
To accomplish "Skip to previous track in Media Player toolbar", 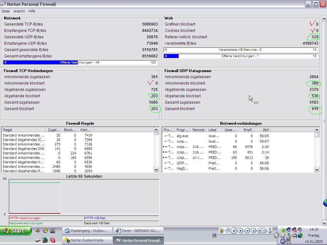I will [247, 231].
